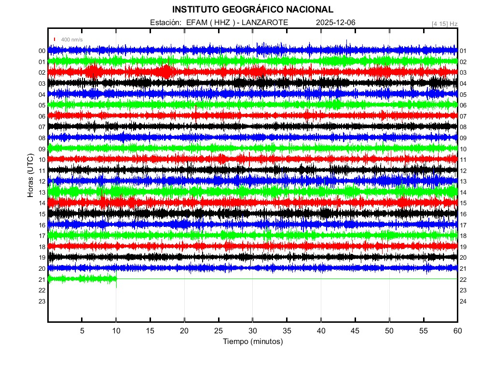Click the red 400 nm/s scale bar
The image size is (494, 370).
pyautogui.click(x=55, y=40)
